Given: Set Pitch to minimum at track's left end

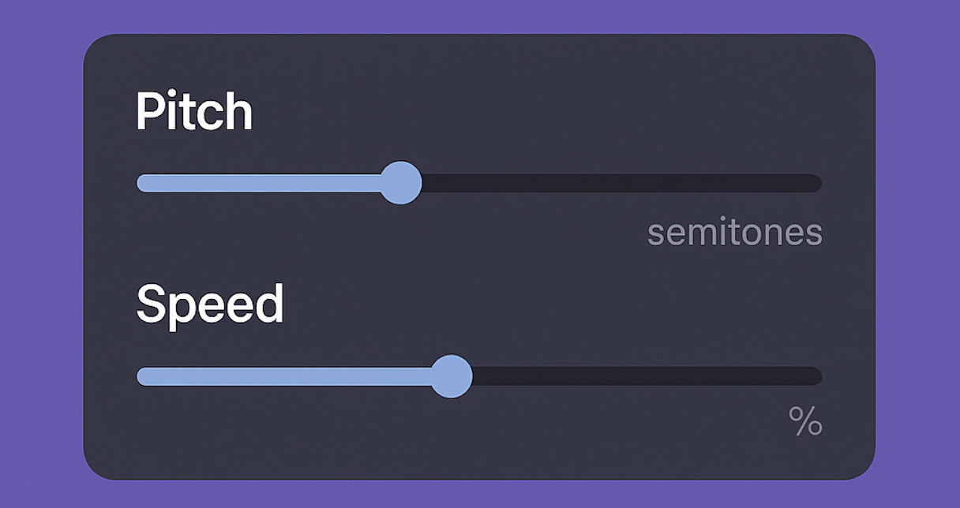Looking at the screenshot, I should click(141, 183).
